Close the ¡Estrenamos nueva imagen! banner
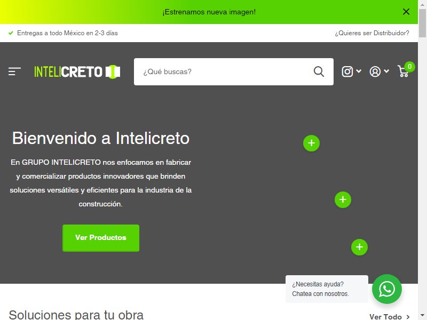Screen dimensions: 427x320 (x=406, y=12)
